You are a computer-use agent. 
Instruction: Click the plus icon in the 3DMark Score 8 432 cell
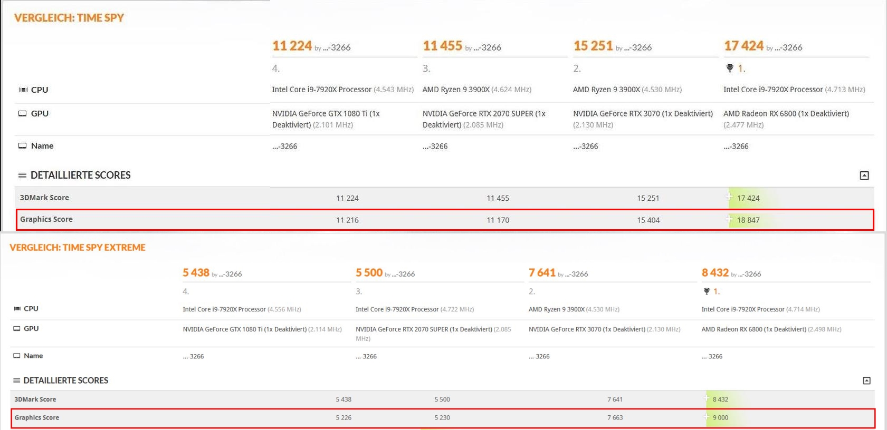707,398
